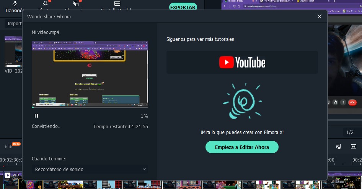Click the 'Wondershare Filmora' dialog title
This screenshot has width=362, height=189.
49,16
